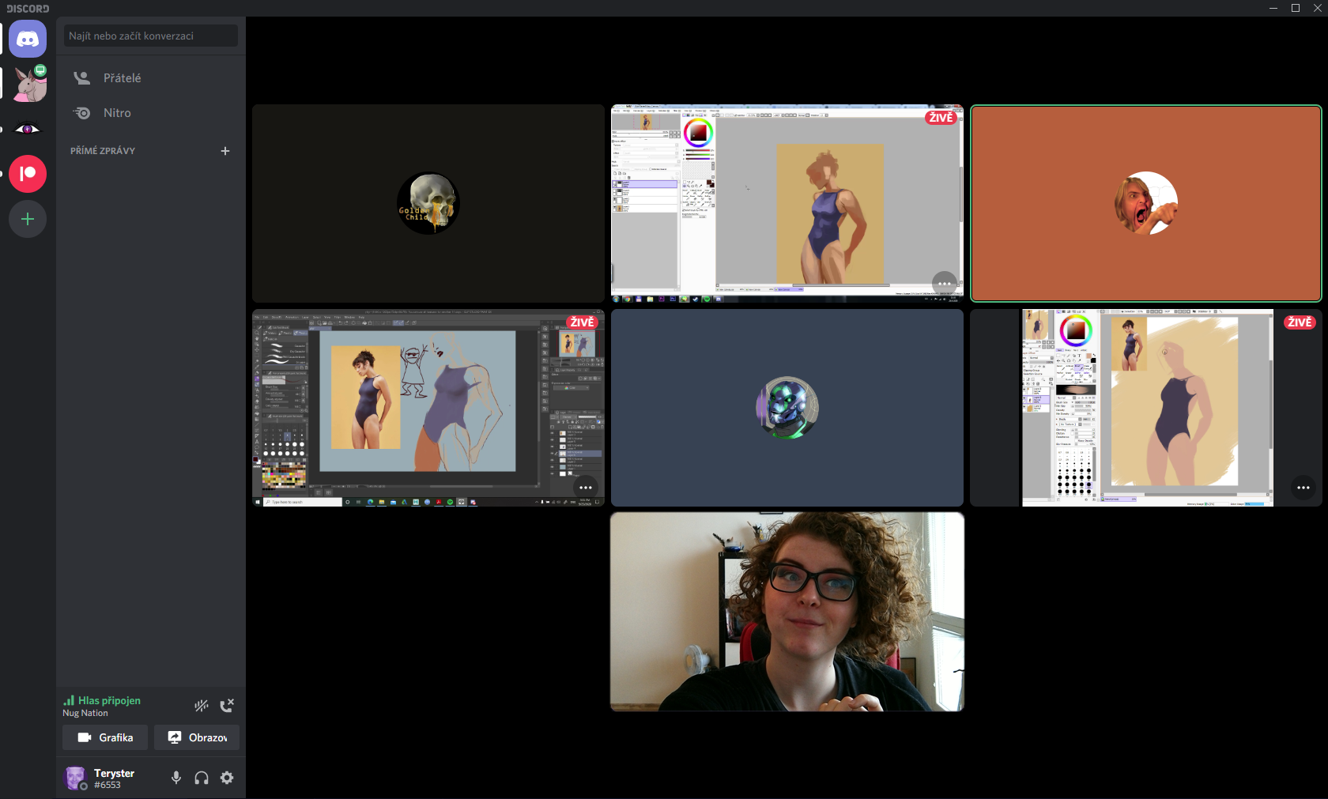Viewport: 1328px width, 799px height.
Task: Open options on bottom right stream
Action: coord(1303,488)
